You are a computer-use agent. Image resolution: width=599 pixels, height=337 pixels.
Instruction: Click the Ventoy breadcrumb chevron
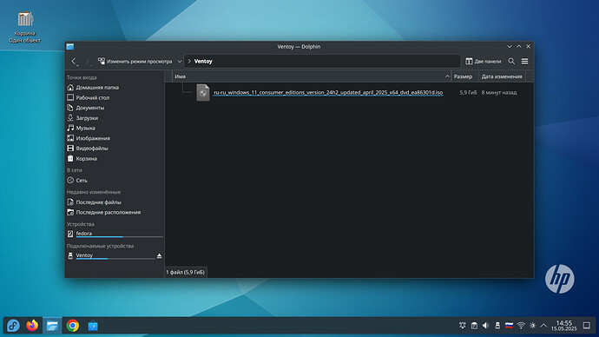tap(189, 61)
